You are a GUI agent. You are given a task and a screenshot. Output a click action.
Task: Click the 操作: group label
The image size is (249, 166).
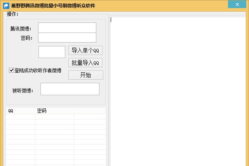(x=12, y=14)
